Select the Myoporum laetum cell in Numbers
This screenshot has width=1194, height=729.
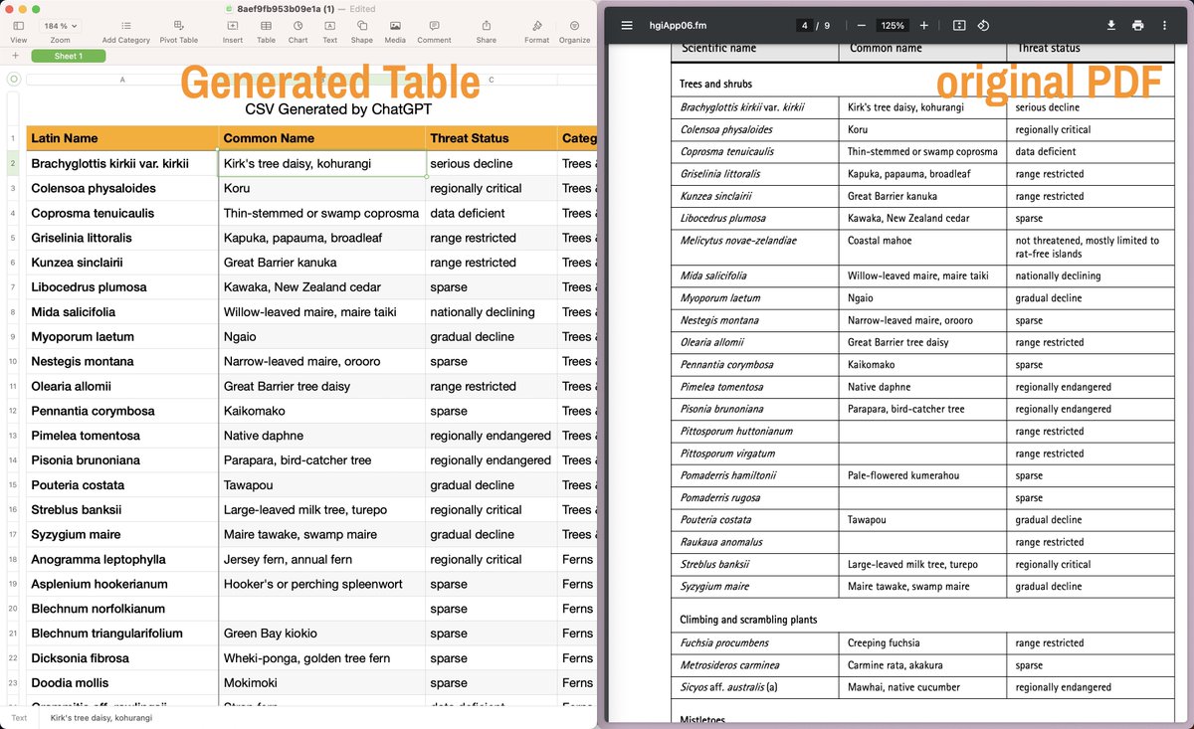point(122,336)
